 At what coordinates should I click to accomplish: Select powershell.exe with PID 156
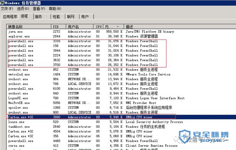click(121, 46)
